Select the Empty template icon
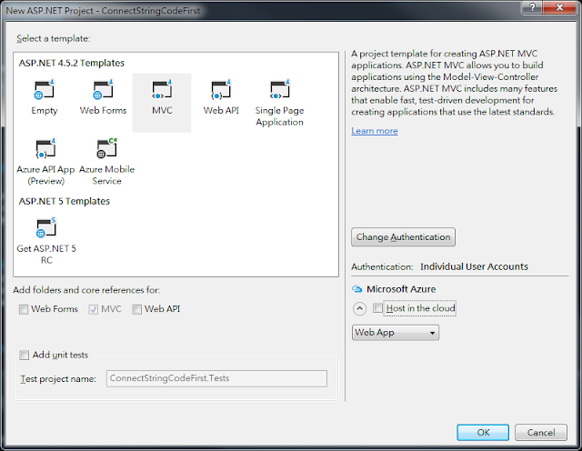 45,89
